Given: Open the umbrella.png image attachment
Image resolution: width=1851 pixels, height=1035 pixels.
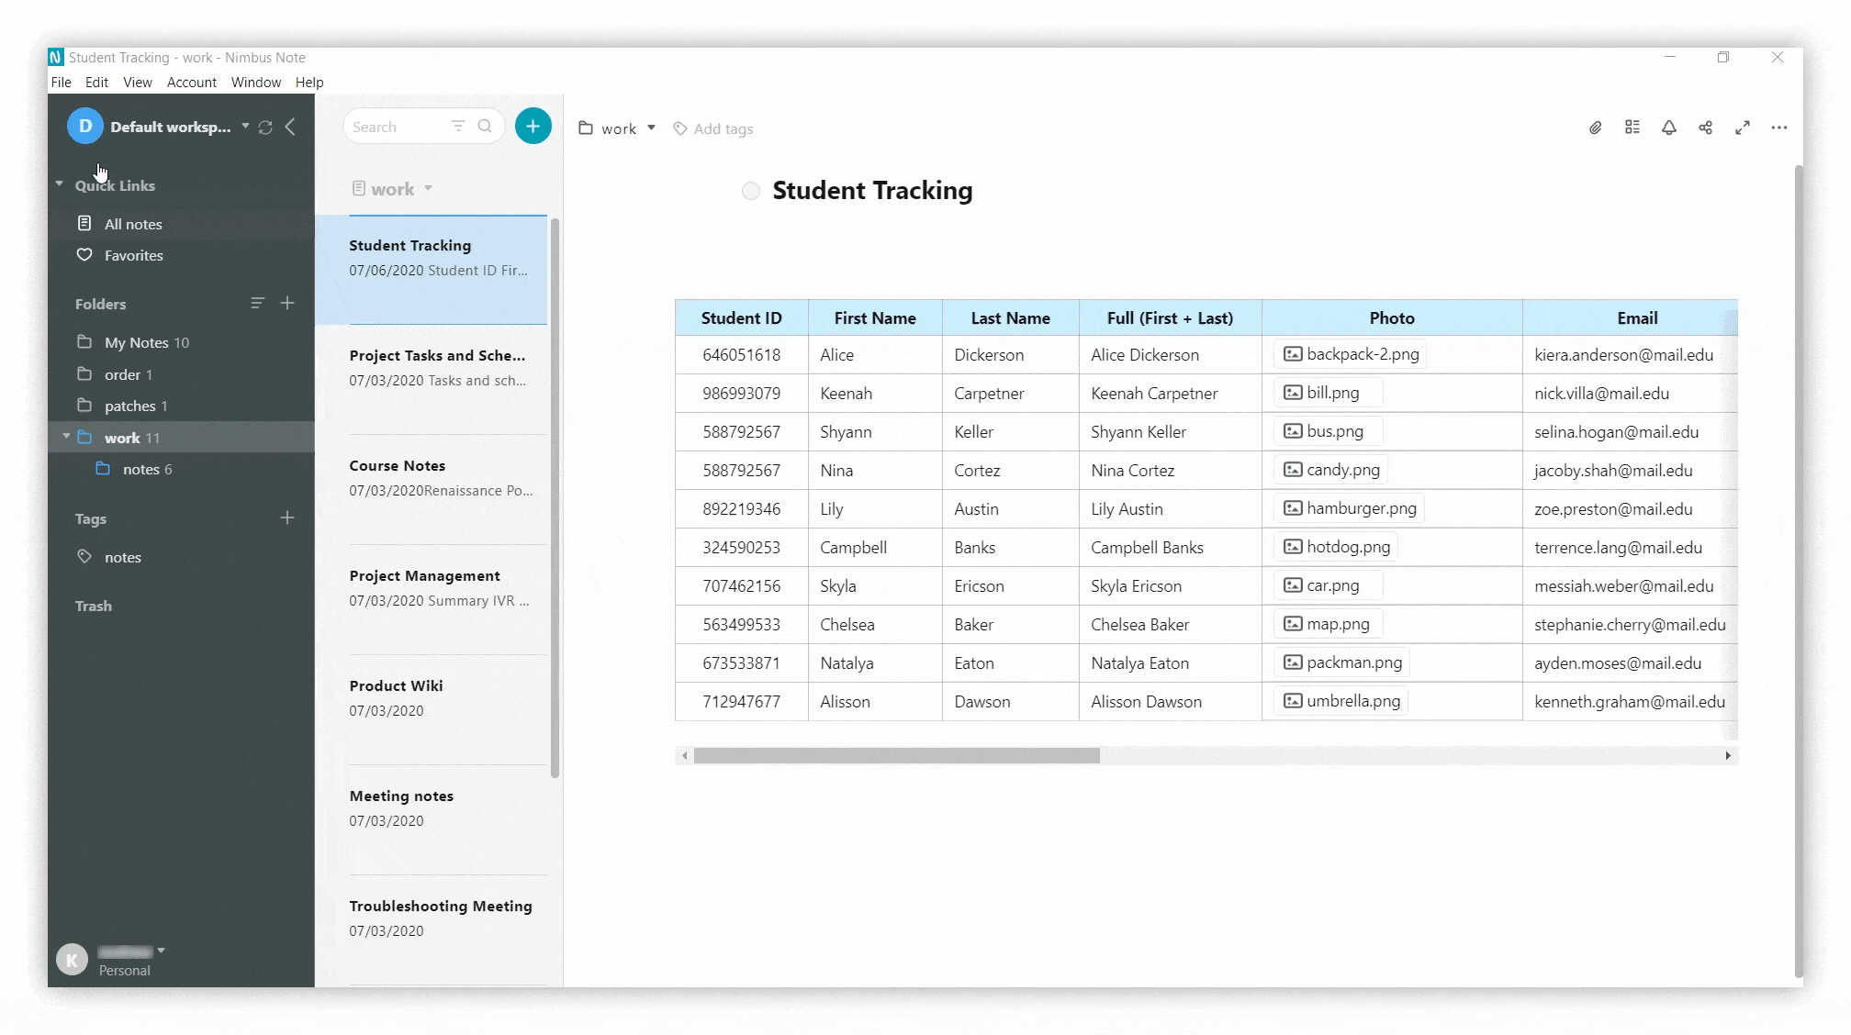Looking at the screenshot, I should click(1341, 701).
